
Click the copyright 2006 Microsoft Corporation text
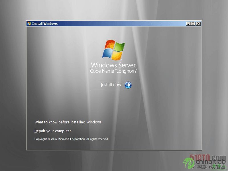click(x=72, y=139)
